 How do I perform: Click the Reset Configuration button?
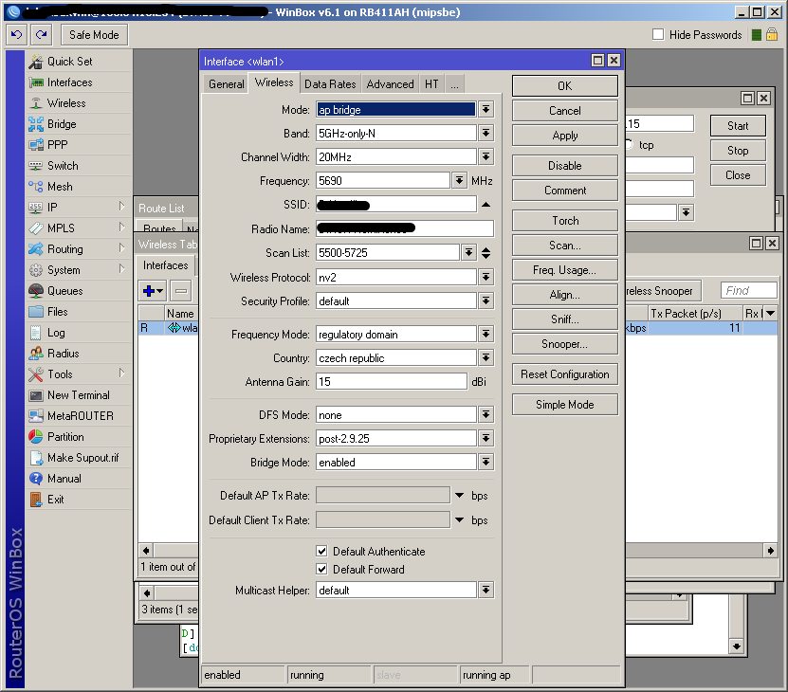(565, 374)
